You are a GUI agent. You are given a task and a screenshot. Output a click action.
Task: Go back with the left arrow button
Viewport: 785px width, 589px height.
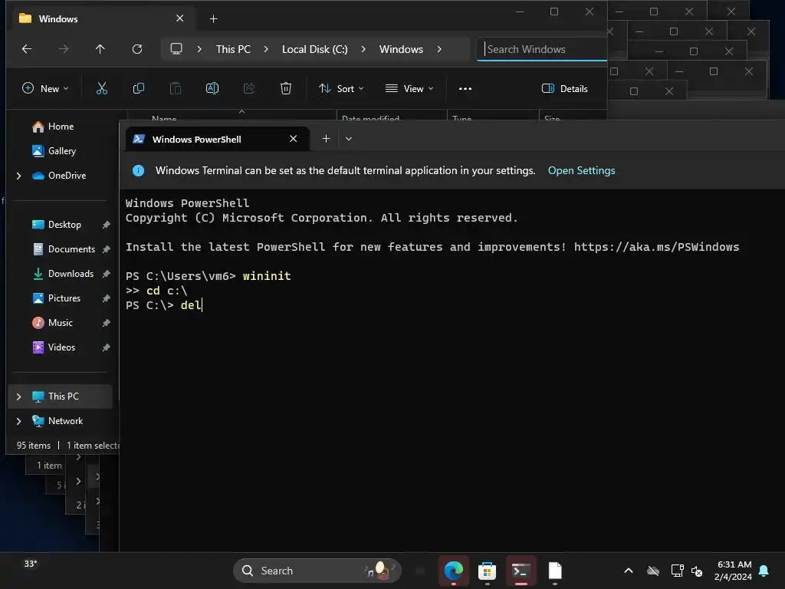point(27,49)
